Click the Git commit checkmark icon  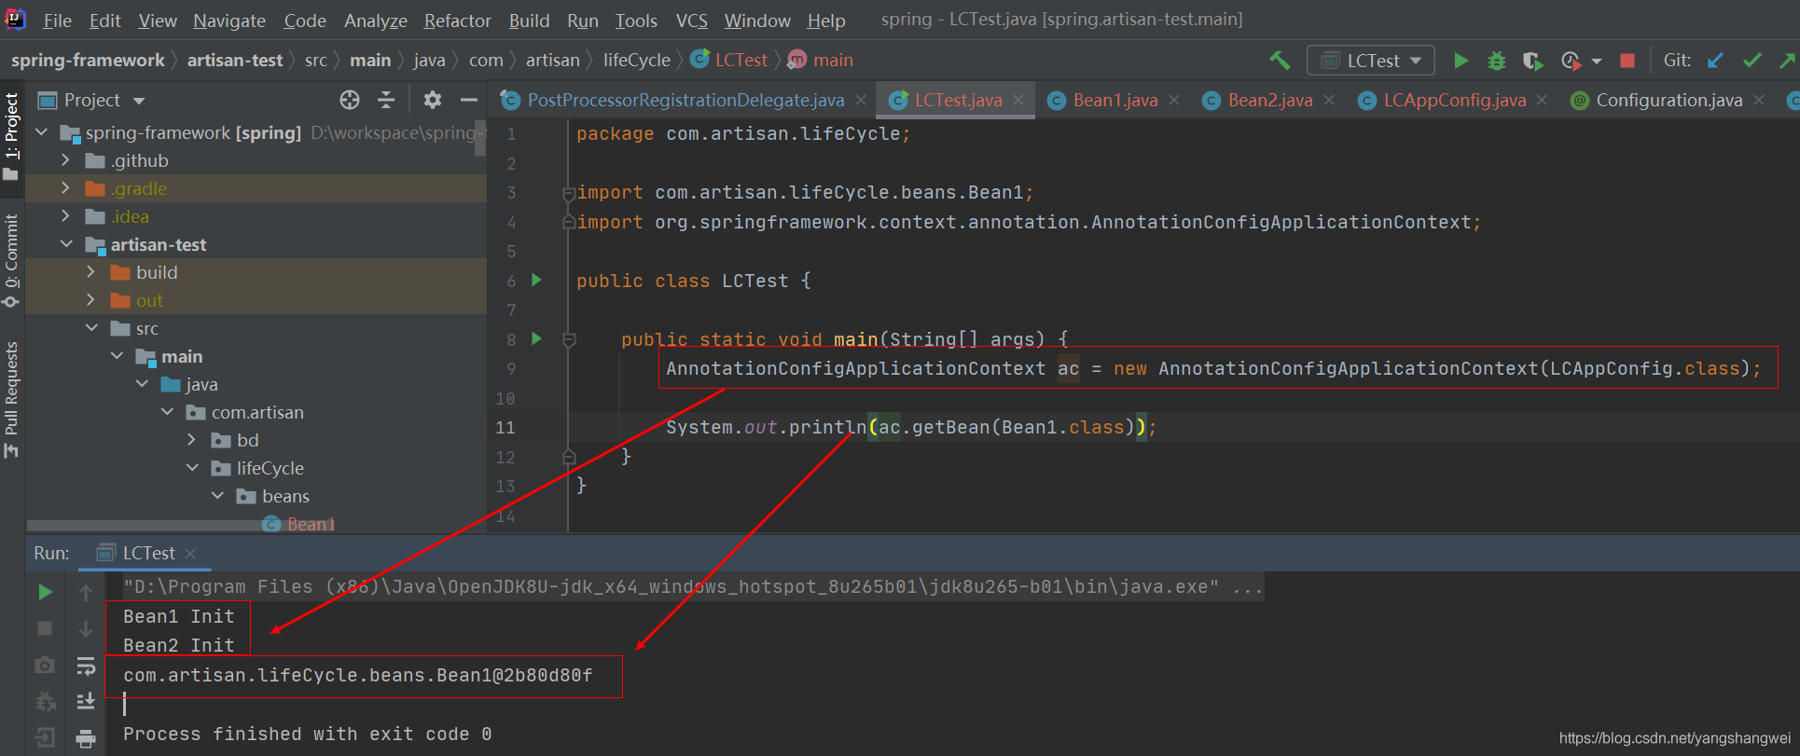point(1752,61)
